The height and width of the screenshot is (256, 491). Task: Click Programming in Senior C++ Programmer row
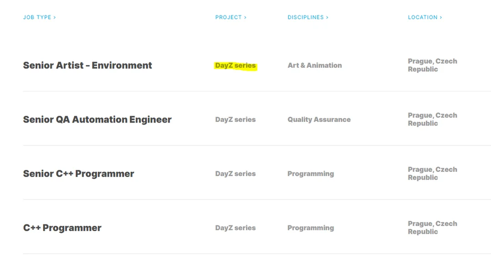point(310,174)
